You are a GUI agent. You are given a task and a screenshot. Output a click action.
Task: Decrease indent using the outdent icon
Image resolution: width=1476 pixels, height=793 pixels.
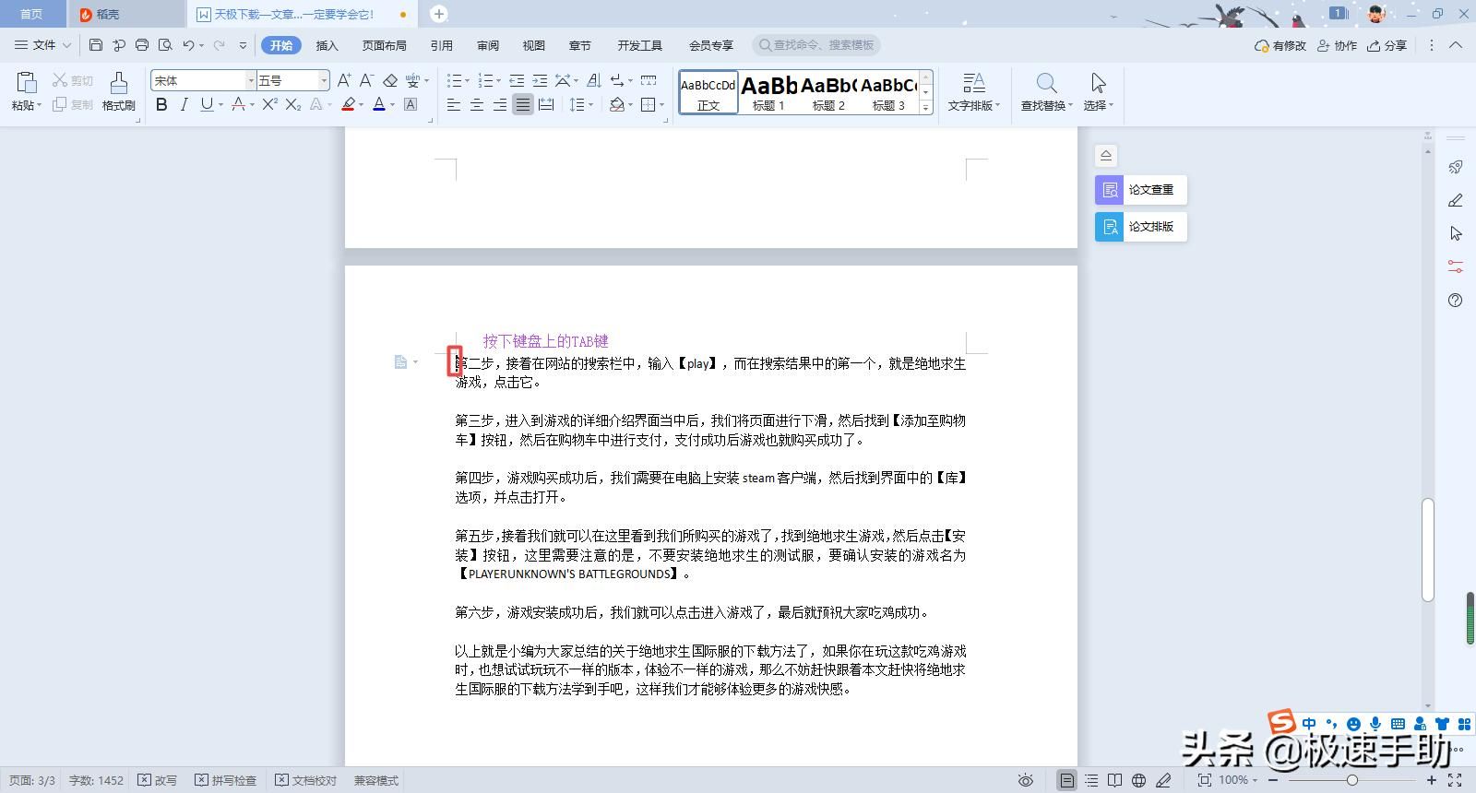tap(517, 81)
